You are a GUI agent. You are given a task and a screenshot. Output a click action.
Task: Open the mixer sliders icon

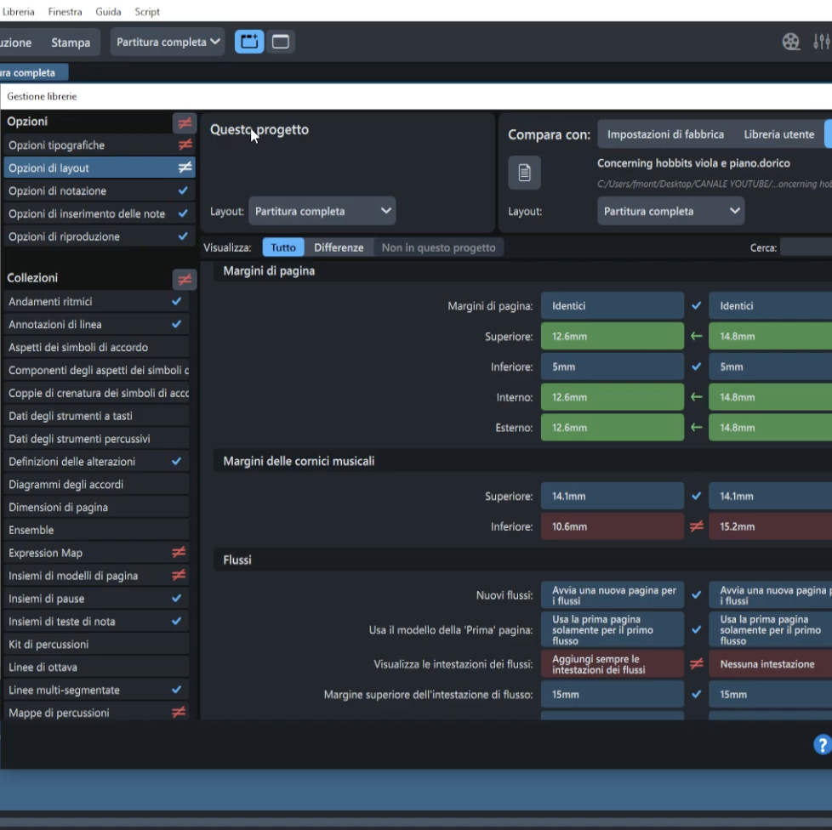pos(821,42)
